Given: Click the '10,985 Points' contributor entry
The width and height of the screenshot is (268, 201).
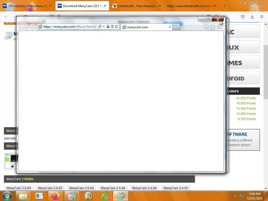Looking at the screenshot, I should pos(246,114).
